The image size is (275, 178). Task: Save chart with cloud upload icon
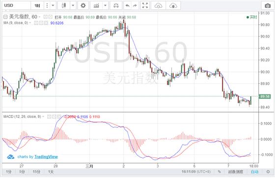[x=173, y=5]
